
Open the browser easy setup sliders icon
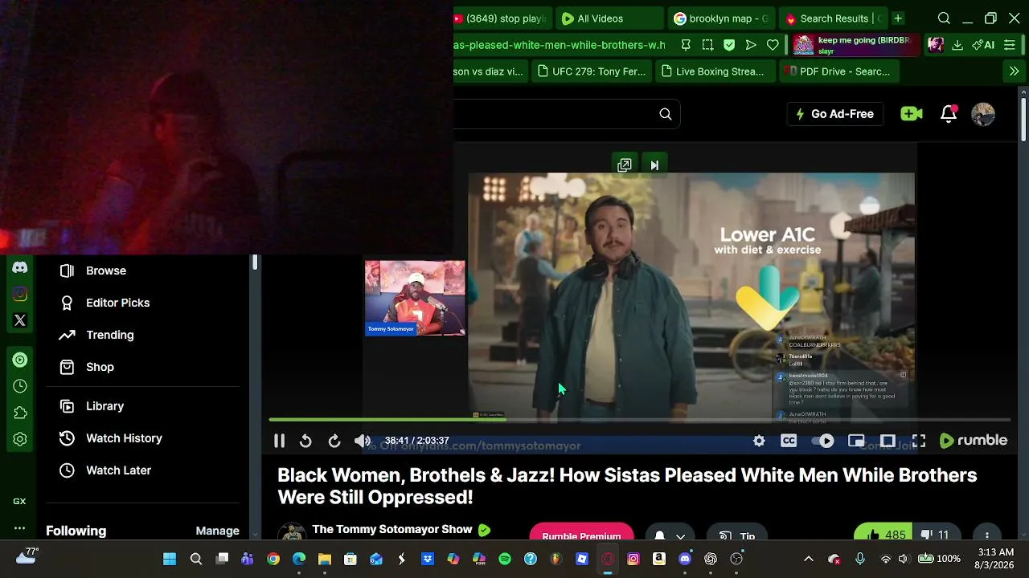click(x=1010, y=45)
